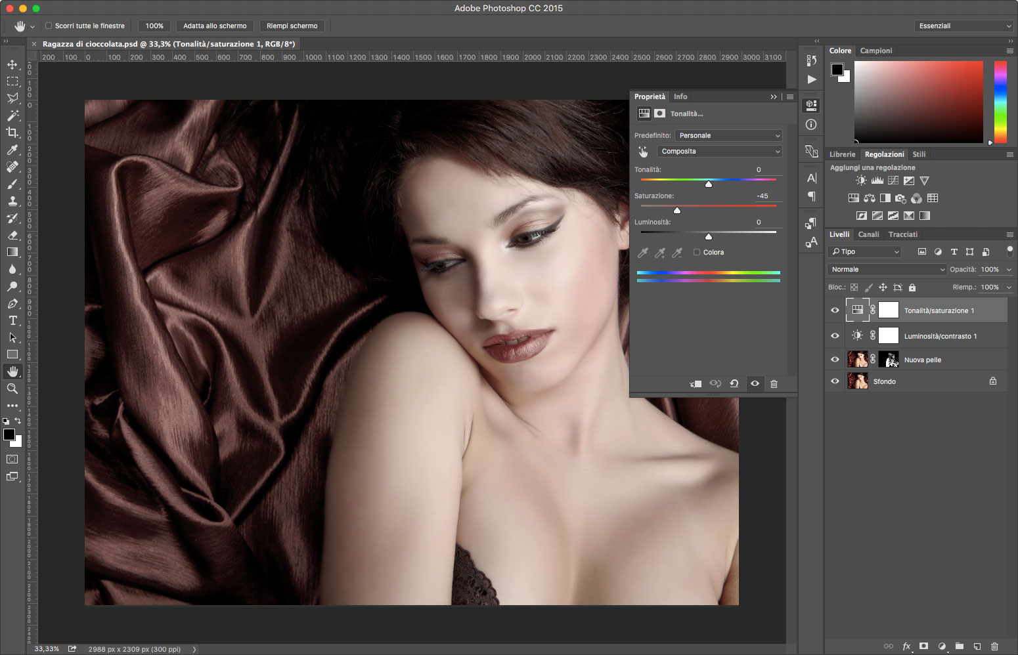Select the Move tool
Image resolution: width=1018 pixels, height=655 pixels.
point(12,64)
